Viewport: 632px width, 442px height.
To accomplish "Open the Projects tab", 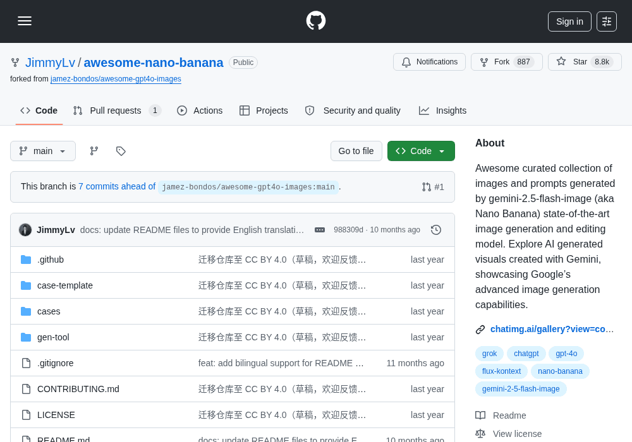I will click(x=264, y=110).
